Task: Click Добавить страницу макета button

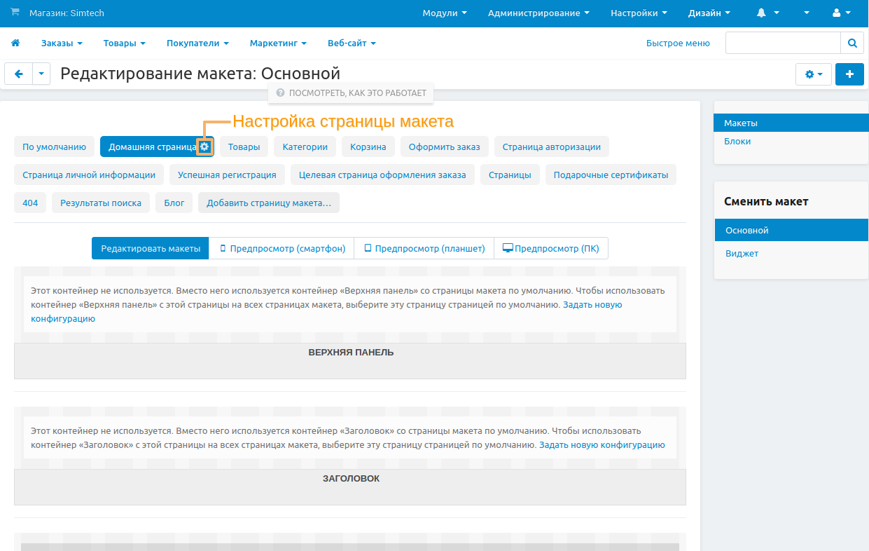Action: pos(268,203)
